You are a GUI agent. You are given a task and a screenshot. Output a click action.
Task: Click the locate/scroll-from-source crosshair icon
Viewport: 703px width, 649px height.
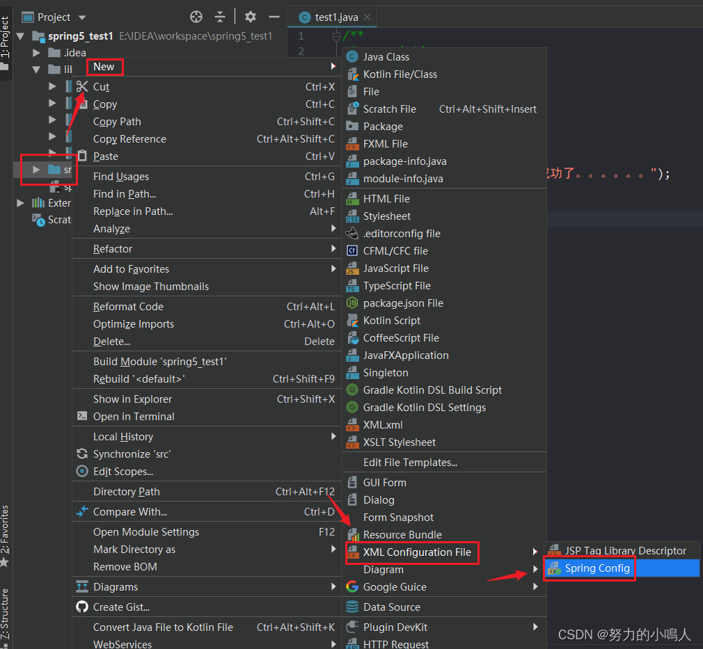point(196,17)
